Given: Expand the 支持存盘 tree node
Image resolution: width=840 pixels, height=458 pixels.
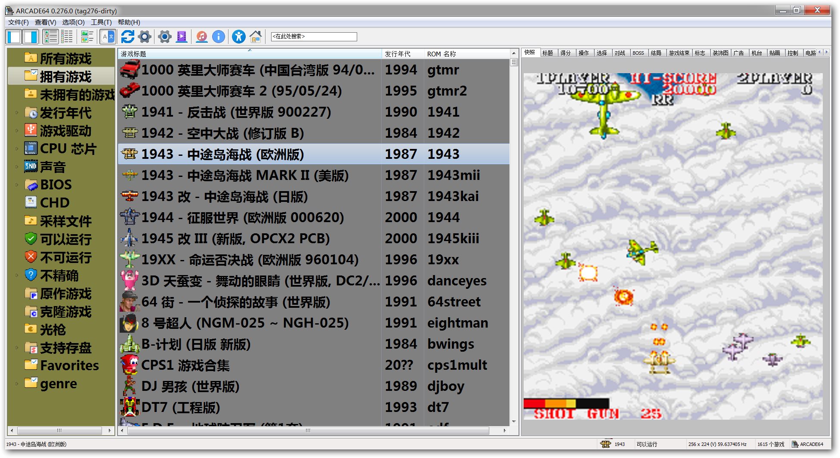Looking at the screenshot, I should coord(17,348).
